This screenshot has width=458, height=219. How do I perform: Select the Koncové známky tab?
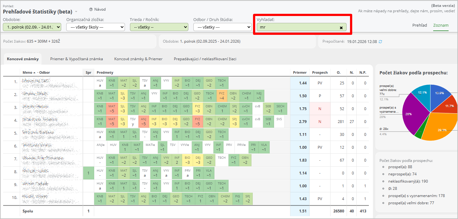(x=23, y=59)
